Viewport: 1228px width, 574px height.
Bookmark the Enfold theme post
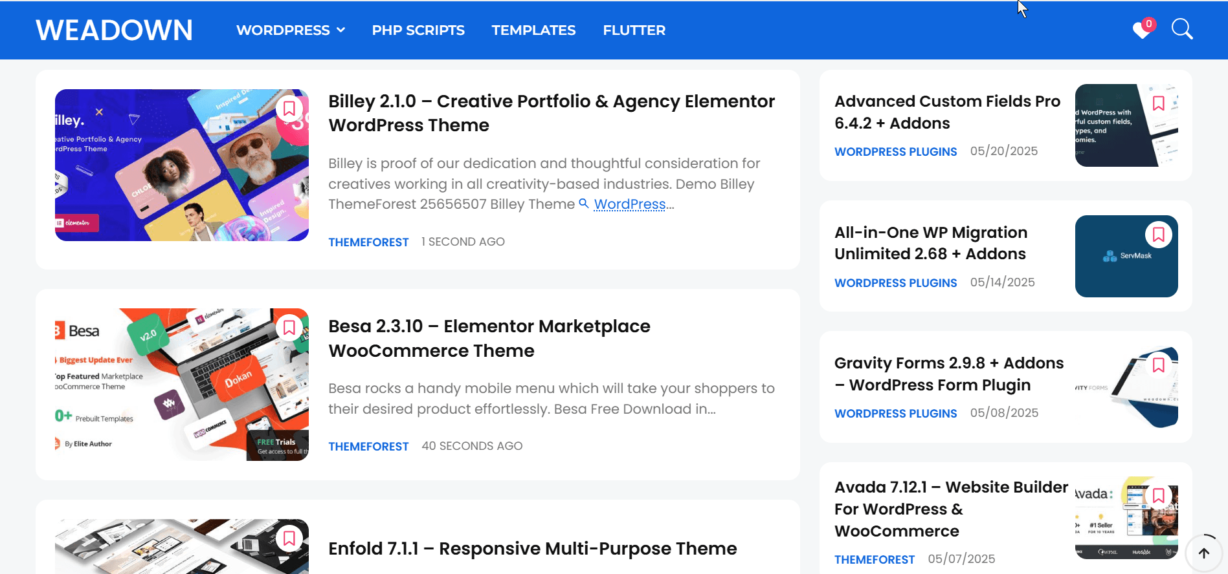coord(289,538)
